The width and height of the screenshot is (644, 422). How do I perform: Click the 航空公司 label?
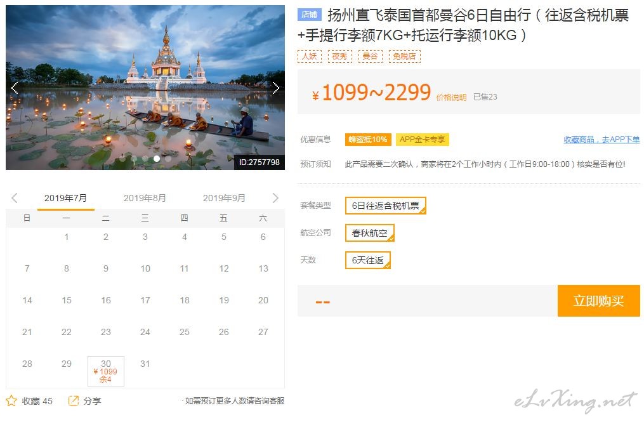(x=315, y=232)
